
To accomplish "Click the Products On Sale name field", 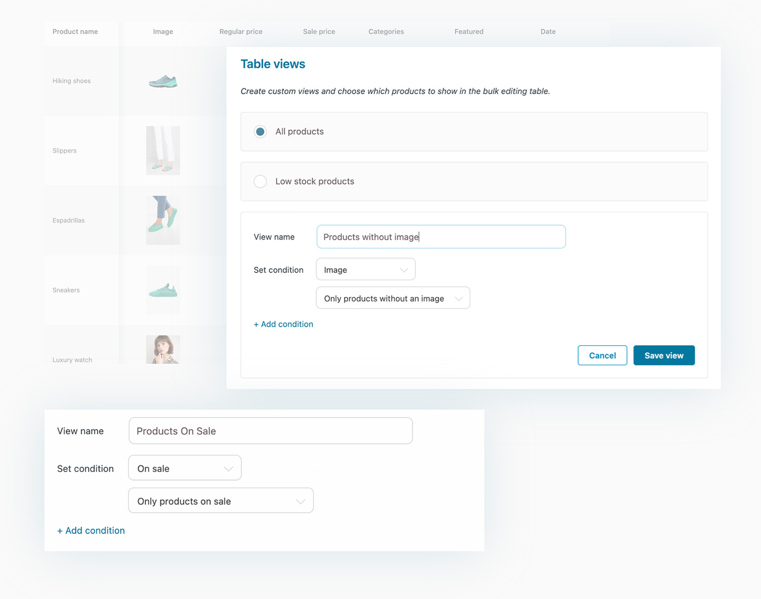I will (270, 431).
